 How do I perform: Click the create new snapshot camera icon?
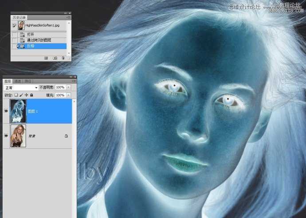55,58
